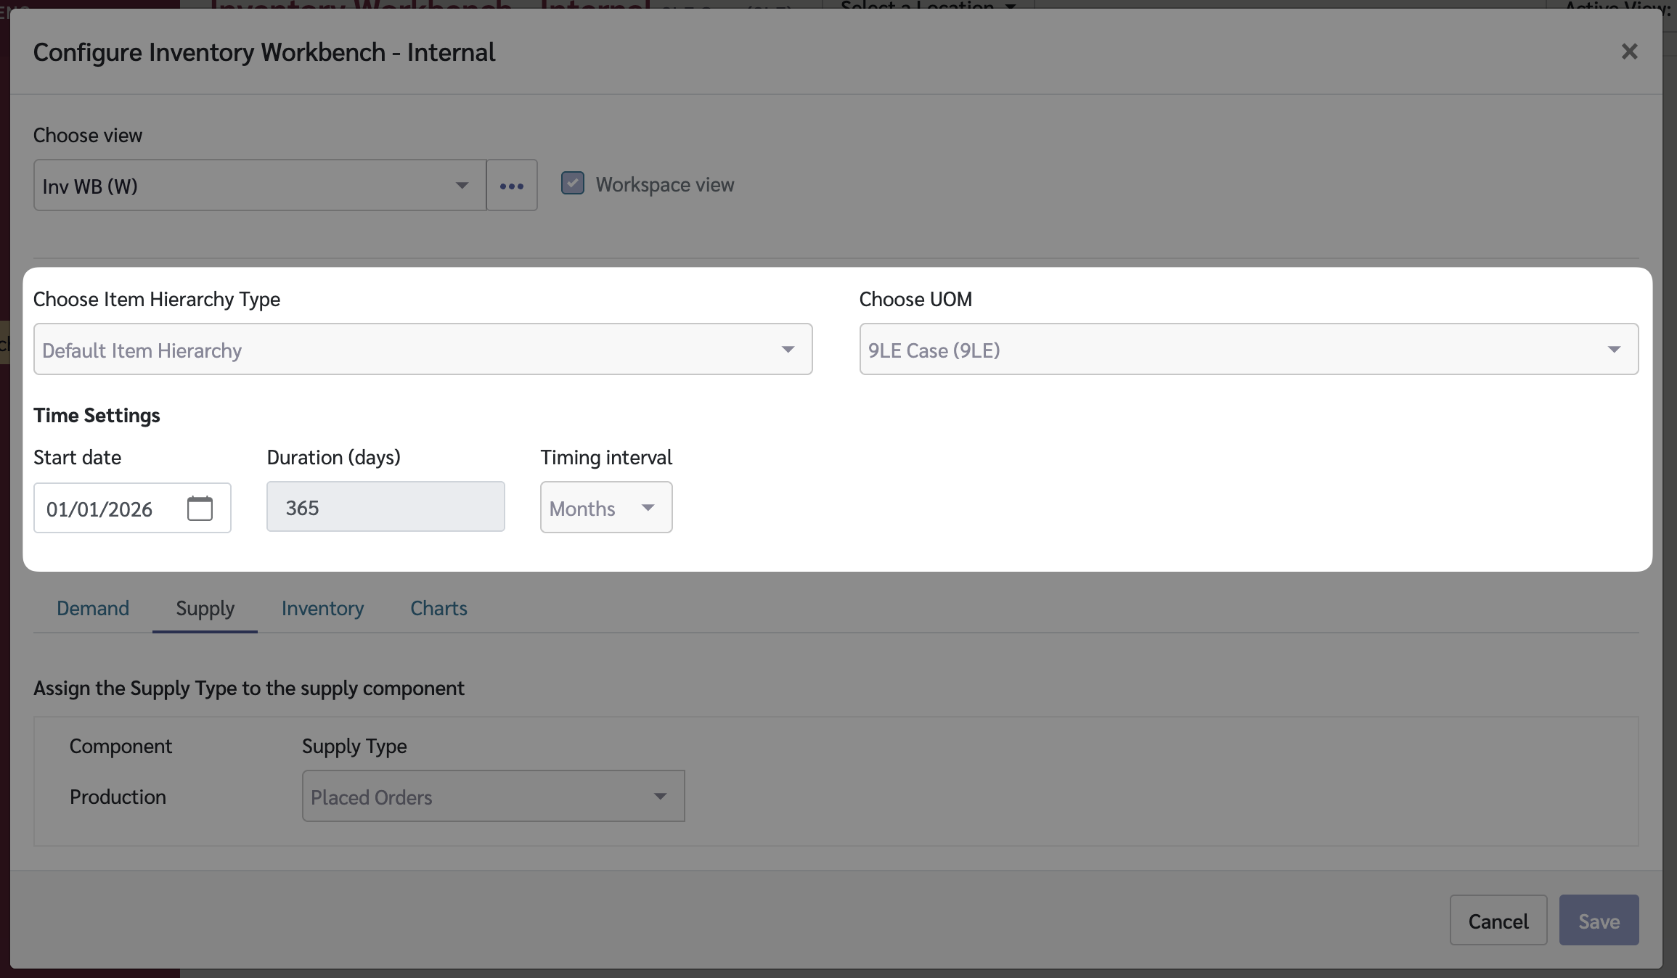Click the three-dot view options button
1677x978 pixels.
point(512,186)
